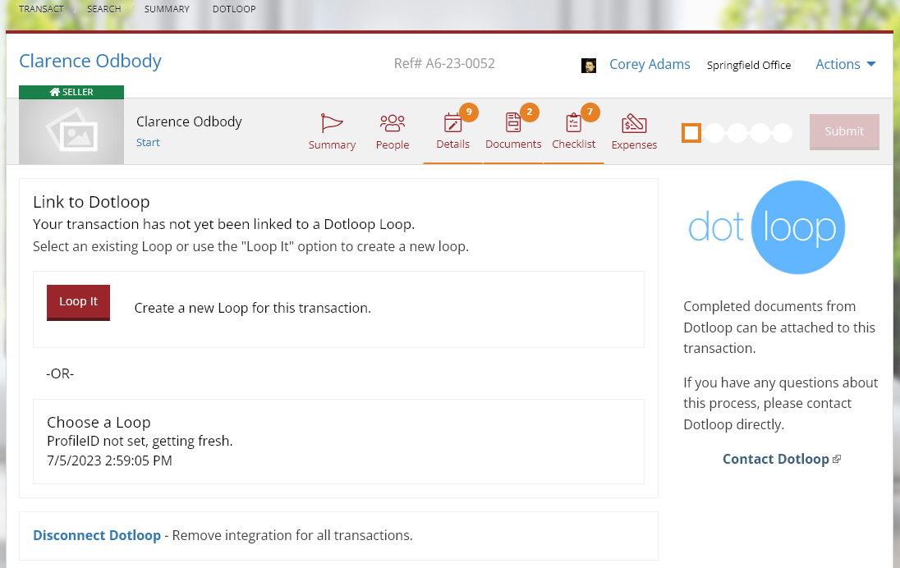Viewport: 900px width, 568px height.
Task: Open the Checklist icon with badge 7
Action: pos(574,123)
